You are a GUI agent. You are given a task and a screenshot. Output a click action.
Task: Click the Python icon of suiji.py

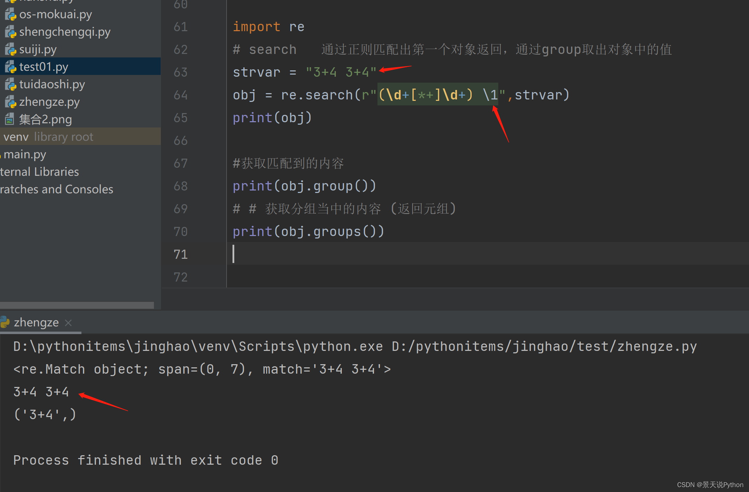[11, 49]
